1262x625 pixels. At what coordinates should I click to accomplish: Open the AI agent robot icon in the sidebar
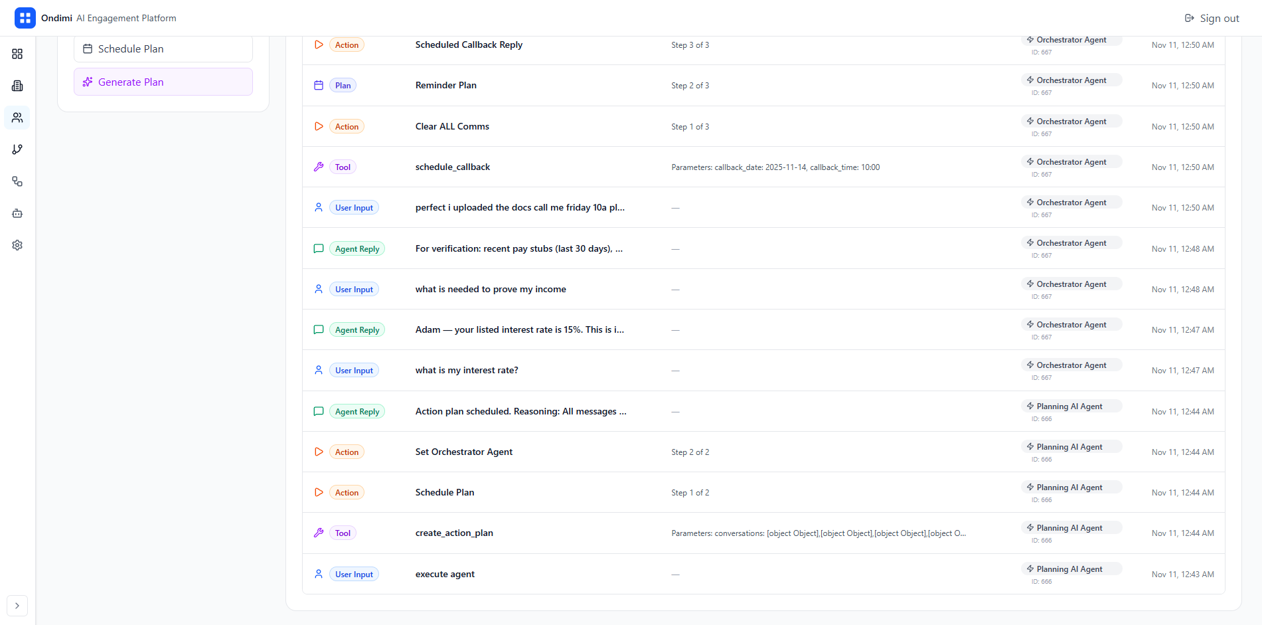[x=17, y=213]
